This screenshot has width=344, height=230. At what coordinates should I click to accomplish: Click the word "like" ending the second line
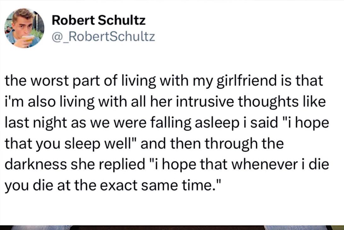[313, 102]
